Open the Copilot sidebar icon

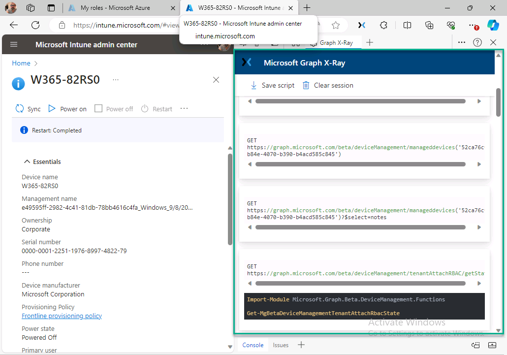pos(493,25)
